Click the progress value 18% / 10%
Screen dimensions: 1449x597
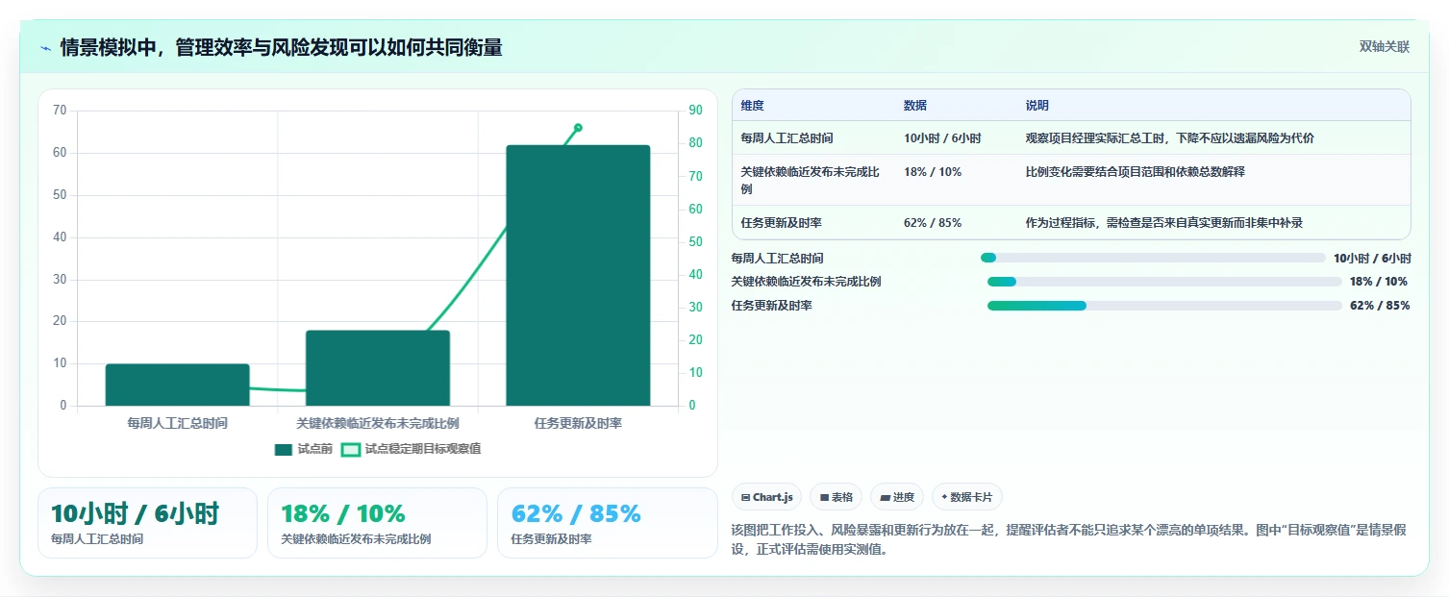tap(1380, 282)
